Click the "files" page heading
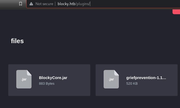This screenshot has height=108, width=180. tap(17, 41)
